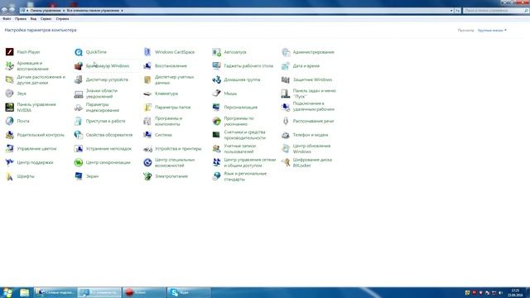Open Датчик расположения и другие датчики
This screenshot has height=298, width=530.
coord(35,79)
